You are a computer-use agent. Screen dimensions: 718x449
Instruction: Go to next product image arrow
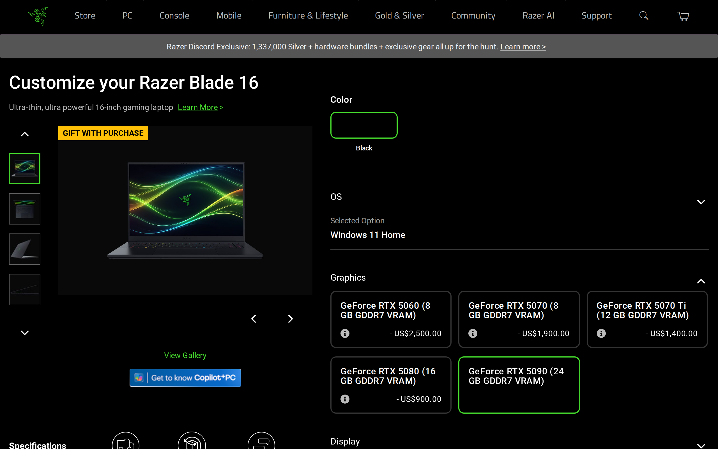point(290,319)
